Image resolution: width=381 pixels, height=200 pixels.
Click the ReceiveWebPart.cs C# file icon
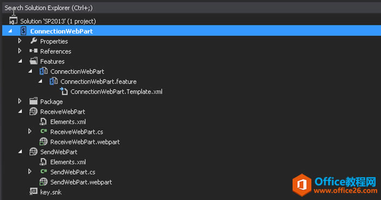tap(44, 132)
